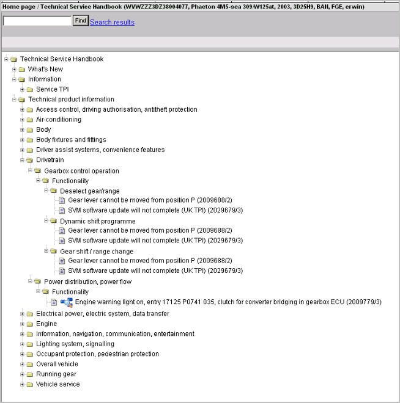Expand the Service TPI node
Screen dimensions: 400x403
(x=23, y=89)
